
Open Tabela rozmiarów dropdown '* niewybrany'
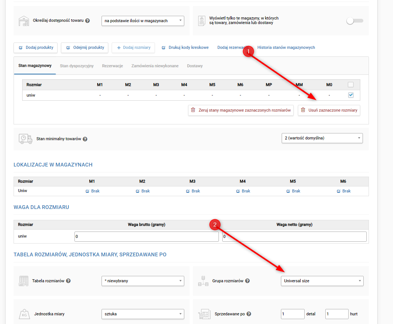[x=143, y=281]
